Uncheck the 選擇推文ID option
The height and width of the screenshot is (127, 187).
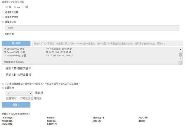tap(3, 22)
